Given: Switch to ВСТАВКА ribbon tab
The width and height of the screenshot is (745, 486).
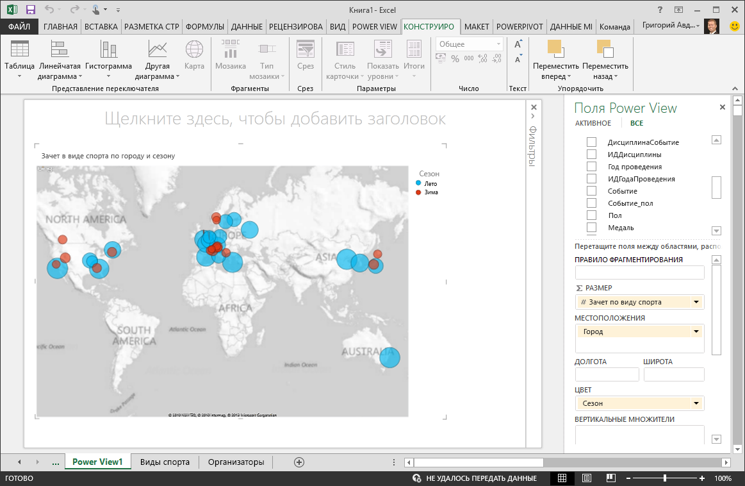Looking at the screenshot, I should click(x=101, y=27).
